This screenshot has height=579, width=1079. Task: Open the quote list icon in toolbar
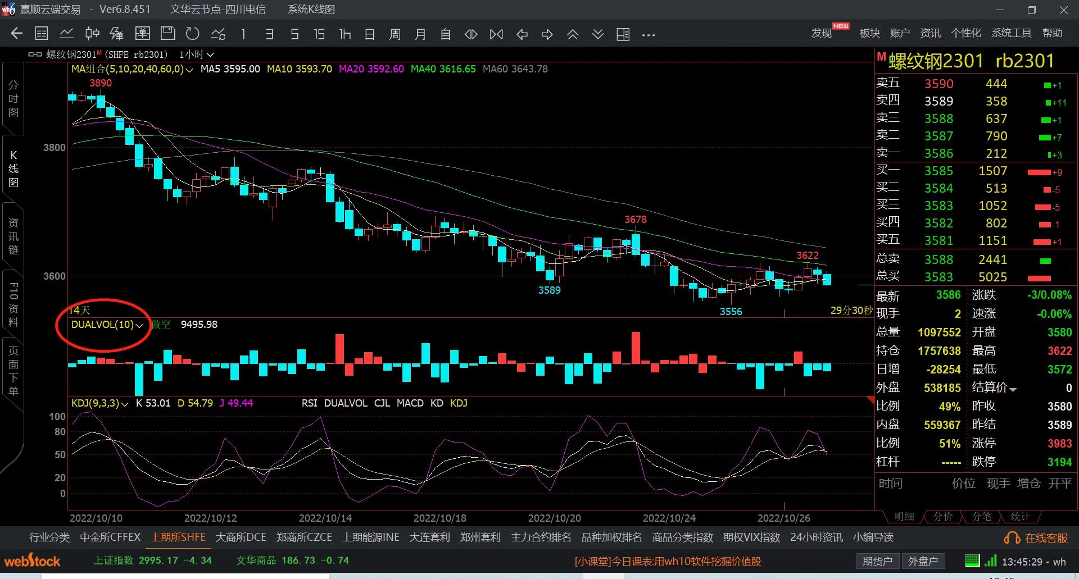click(x=42, y=34)
